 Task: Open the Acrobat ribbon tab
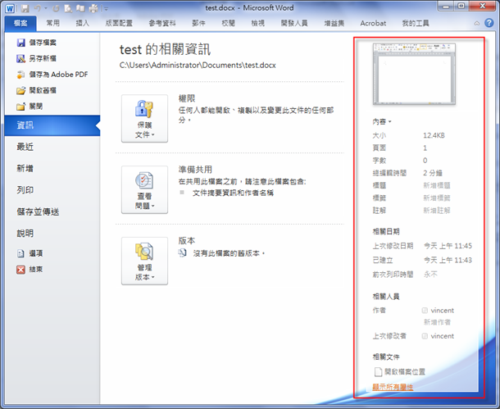[x=373, y=23]
